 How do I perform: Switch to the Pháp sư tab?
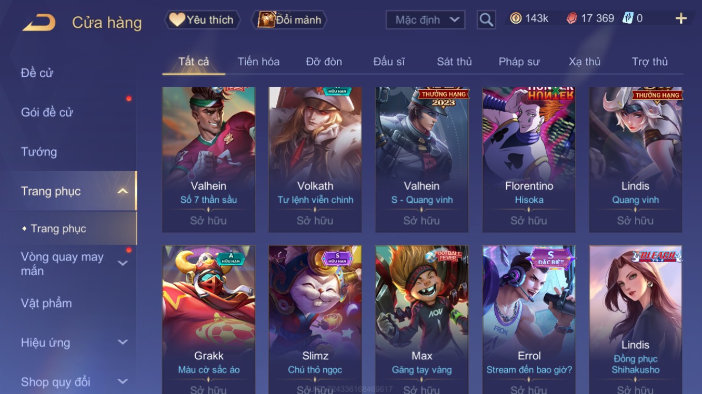click(x=519, y=61)
